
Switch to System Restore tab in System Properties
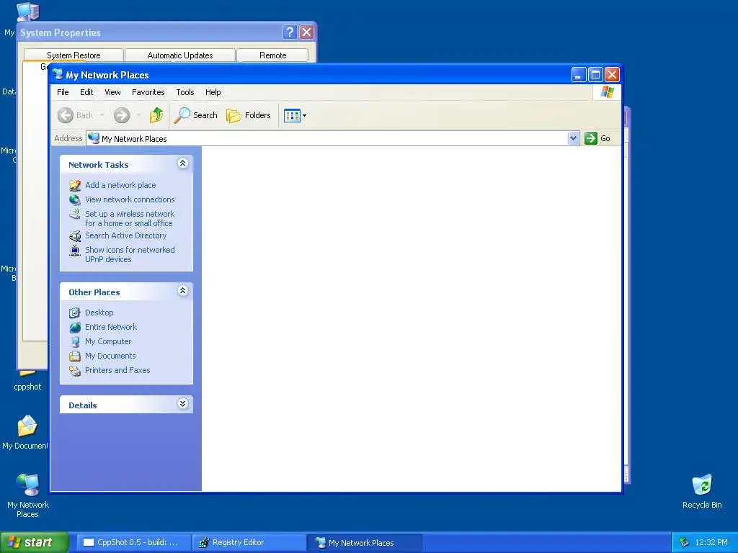click(74, 55)
